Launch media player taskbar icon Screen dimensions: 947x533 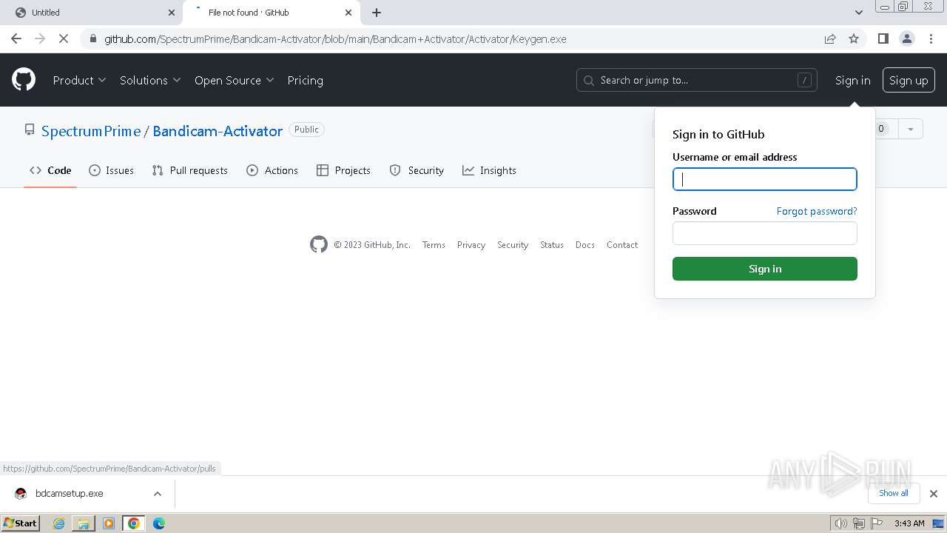click(109, 523)
